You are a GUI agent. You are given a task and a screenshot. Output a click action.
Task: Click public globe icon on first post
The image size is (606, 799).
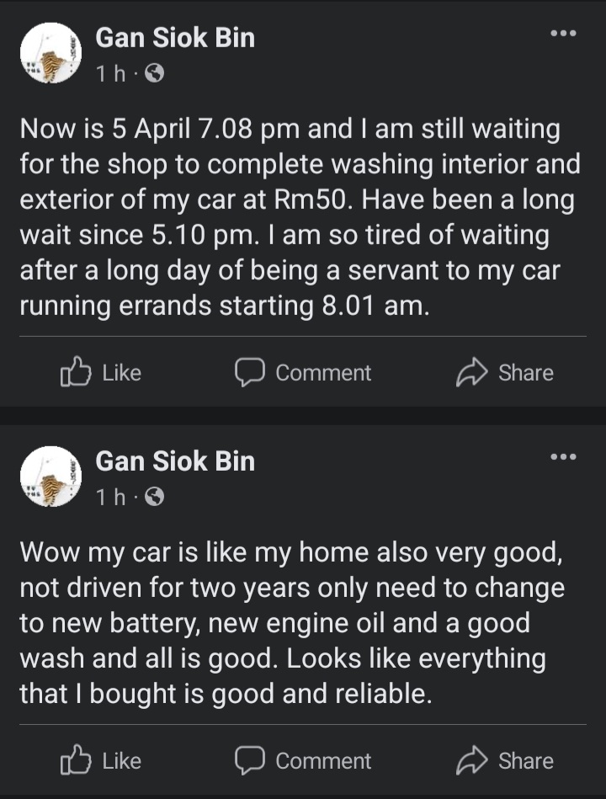tap(154, 74)
